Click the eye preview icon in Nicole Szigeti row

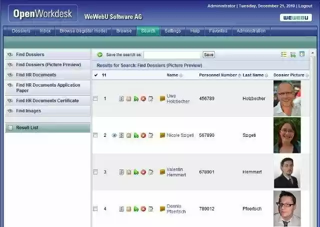pyautogui.click(x=114, y=135)
